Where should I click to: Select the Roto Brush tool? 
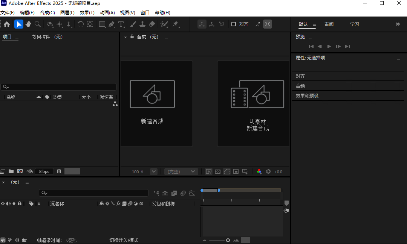click(164, 24)
